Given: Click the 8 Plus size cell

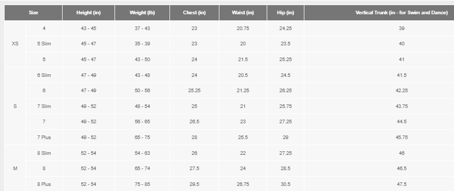Looking at the screenshot, I should pyautogui.click(x=44, y=184).
